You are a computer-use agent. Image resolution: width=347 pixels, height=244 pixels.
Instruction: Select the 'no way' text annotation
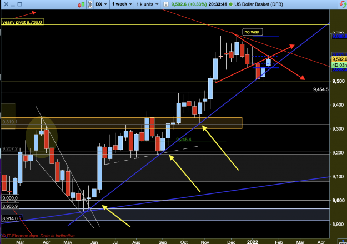coord(252,32)
